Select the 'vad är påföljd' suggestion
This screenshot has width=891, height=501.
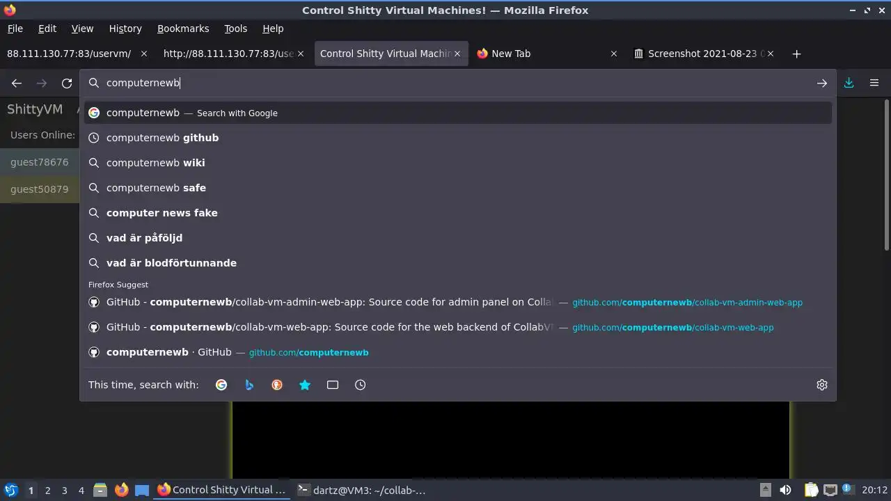pos(458,238)
